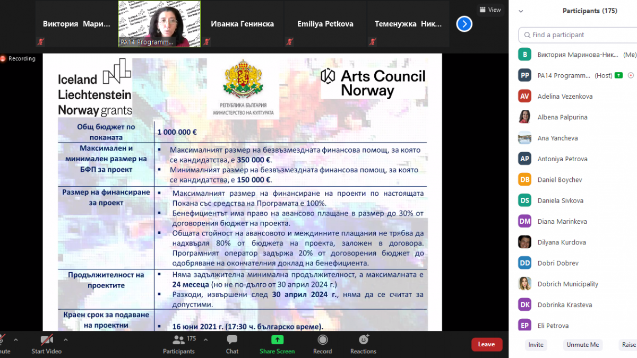This screenshot has height=358, width=637.
Task: Click the microphone mute icon in toolbar
Action: [x=2, y=339]
